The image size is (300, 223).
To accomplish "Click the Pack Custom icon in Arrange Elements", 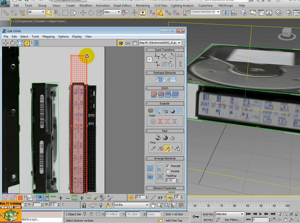I will [x=150, y=168].
